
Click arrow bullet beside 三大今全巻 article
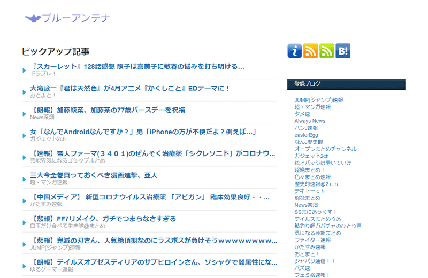[24, 179]
